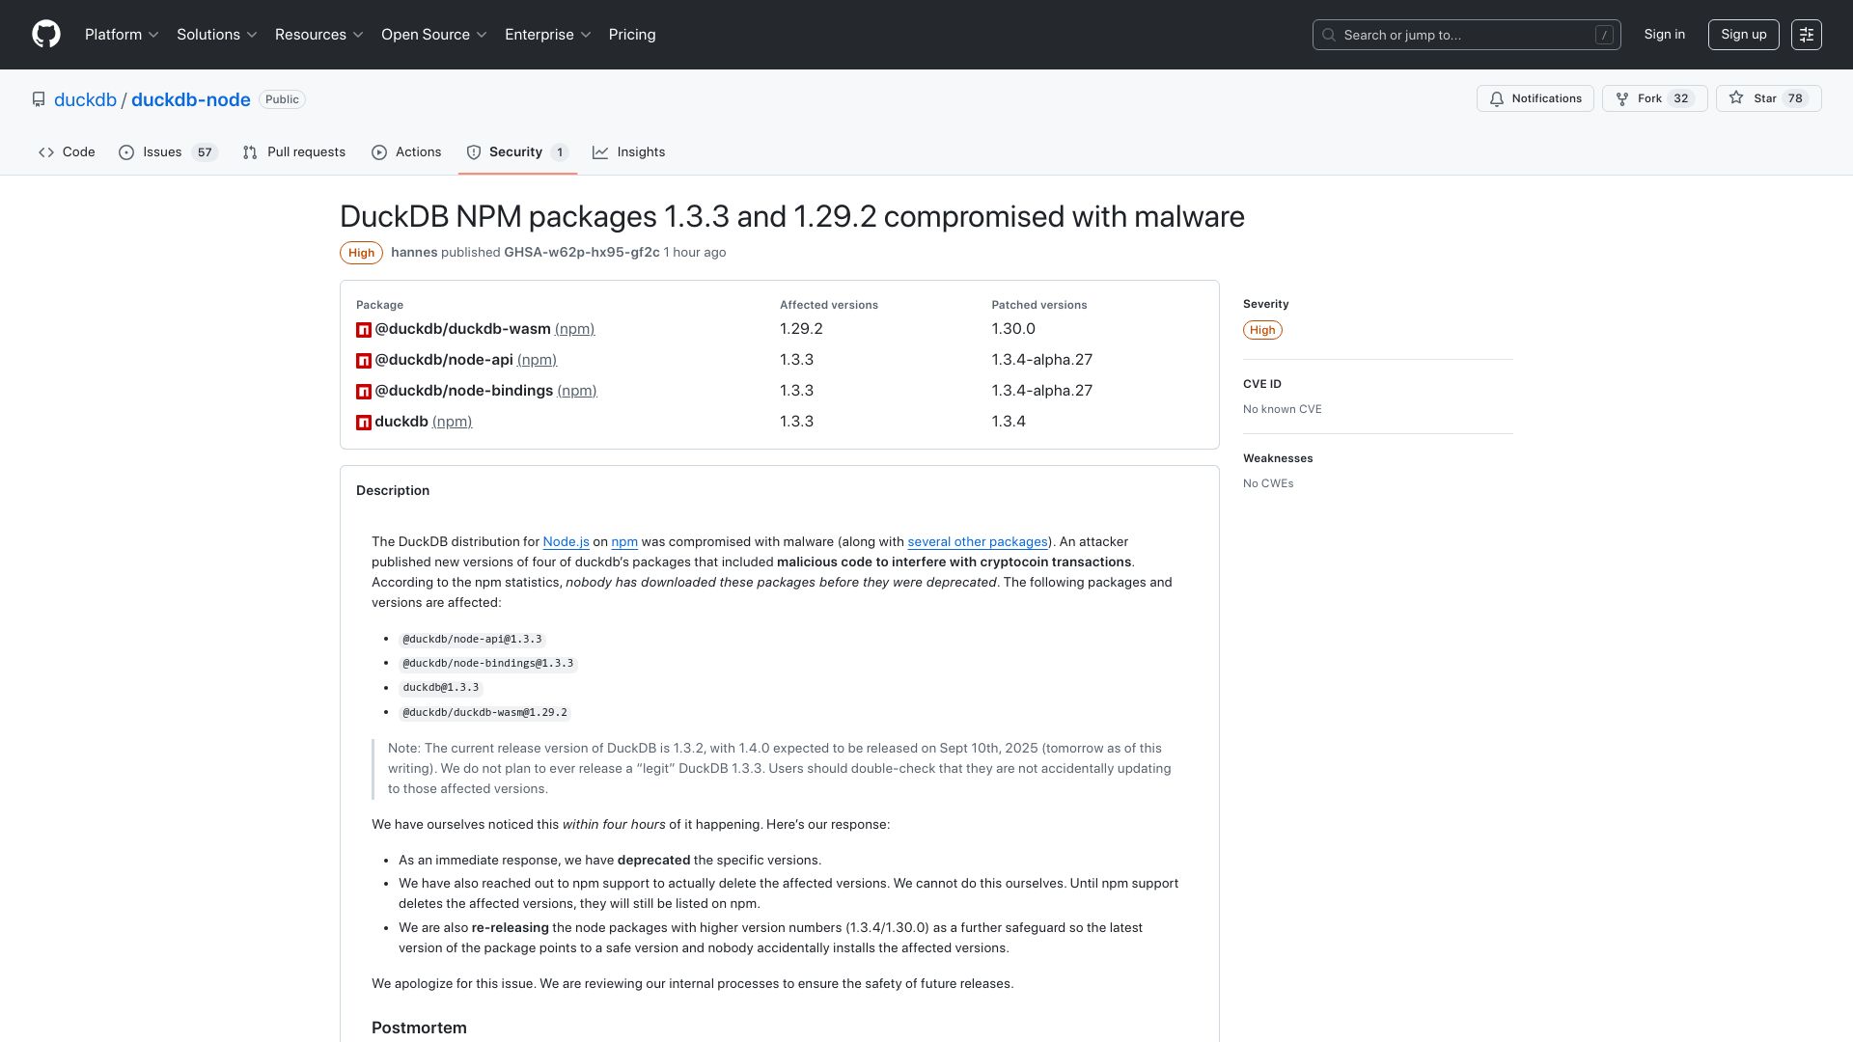
Task: Expand the Open Source menu
Action: tap(434, 35)
